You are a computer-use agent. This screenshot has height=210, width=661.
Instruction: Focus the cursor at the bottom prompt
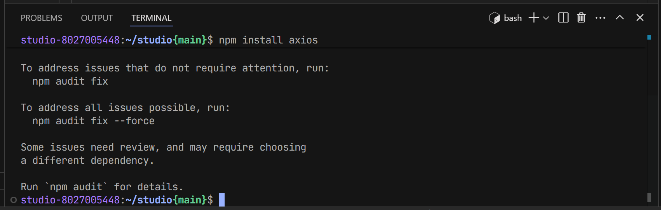pyautogui.click(x=221, y=200)
